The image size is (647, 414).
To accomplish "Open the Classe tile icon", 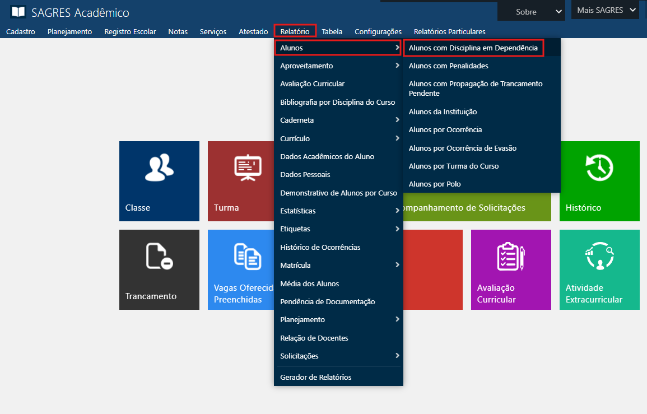I will pyautogui.click(x=159, y=168).
